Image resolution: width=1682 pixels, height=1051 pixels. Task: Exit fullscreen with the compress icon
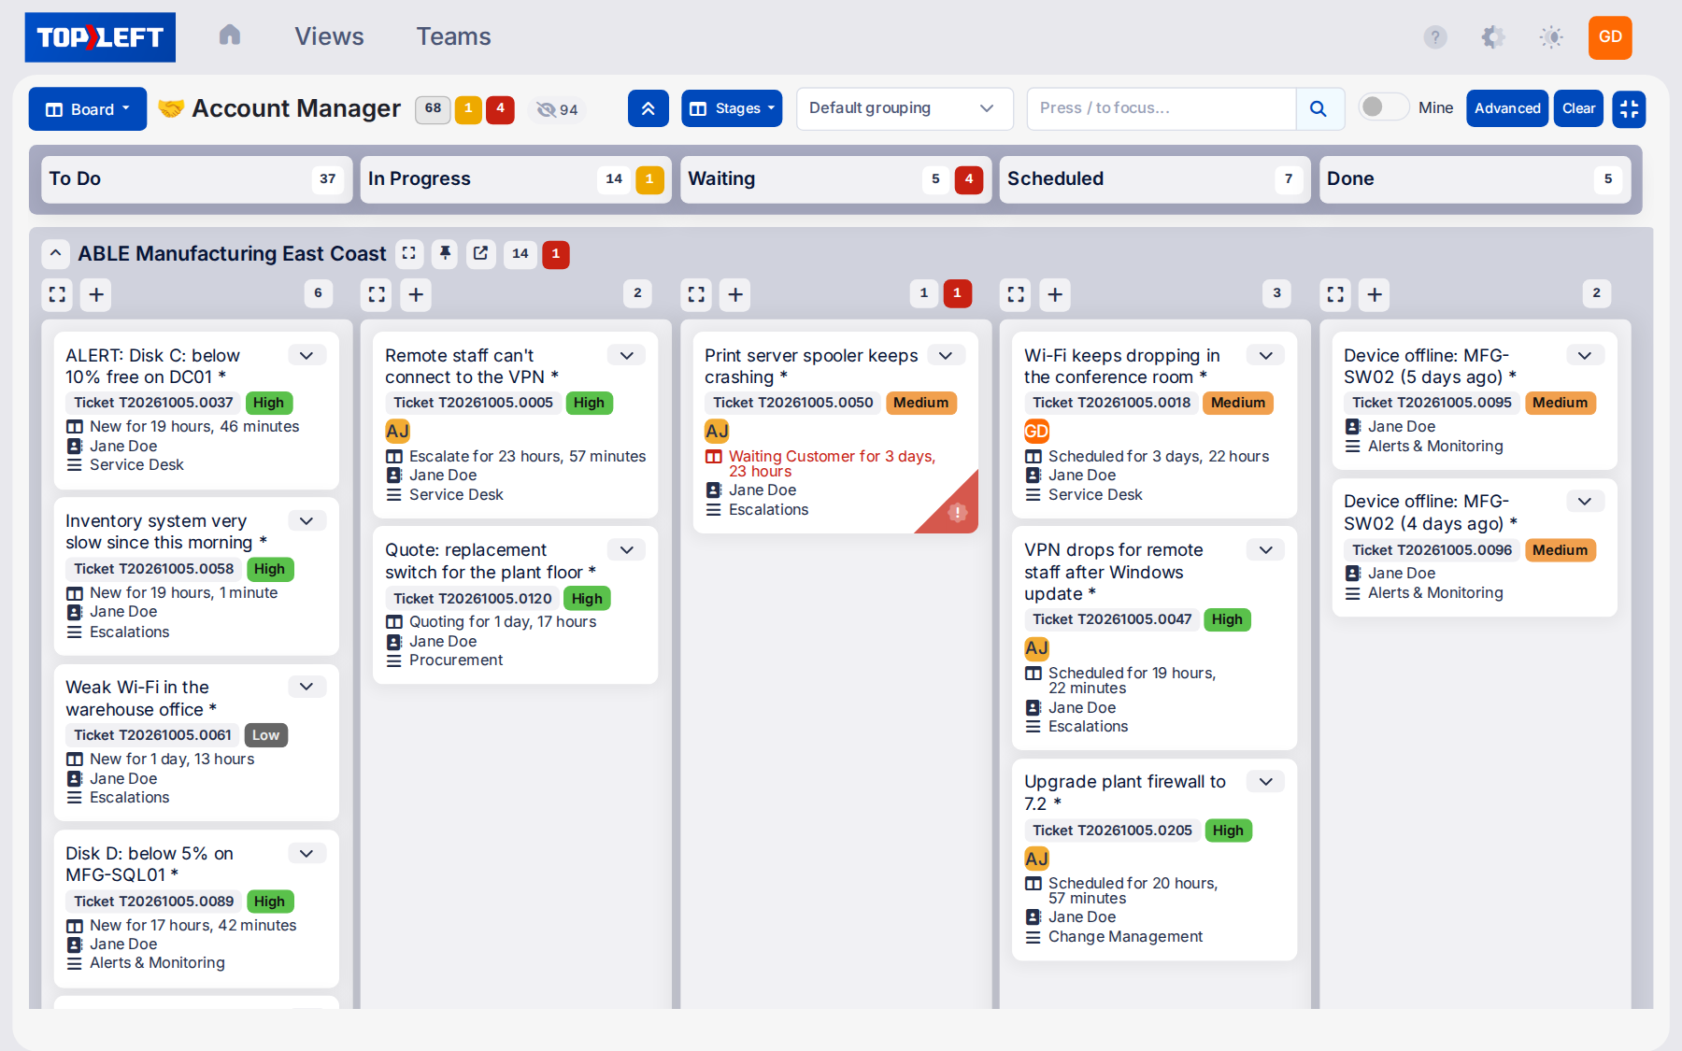pyautogui.click(x=1629, y=108)
